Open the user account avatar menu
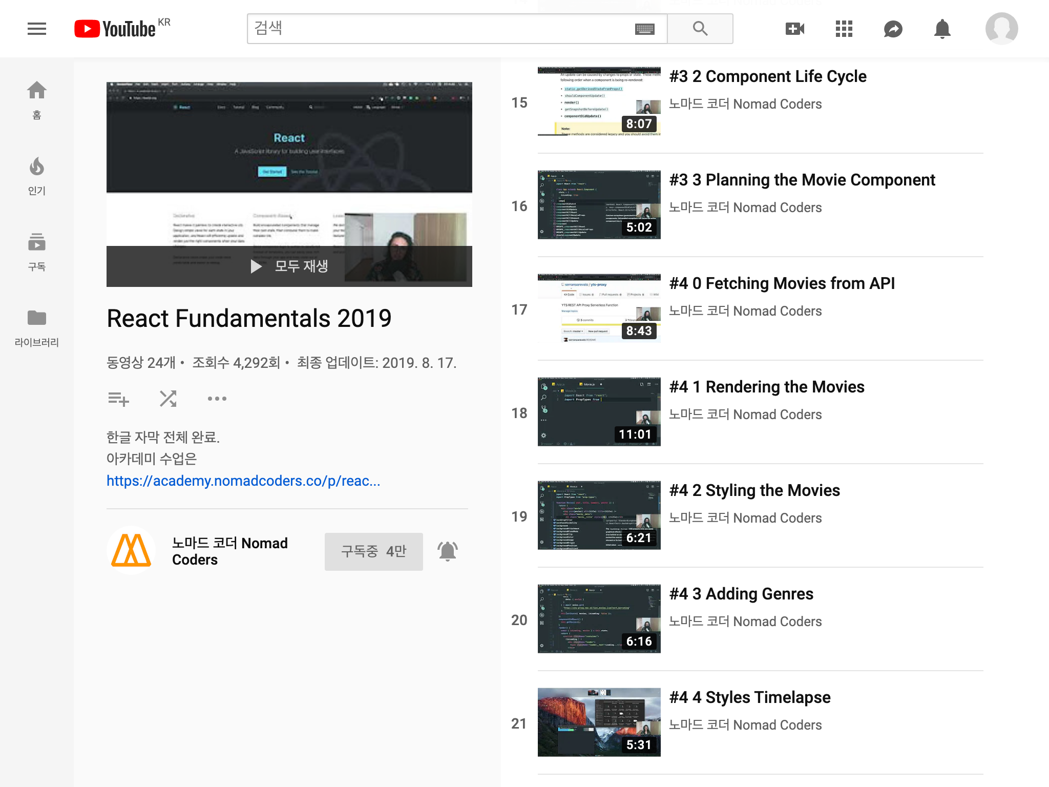 click(x=1001, y=29)
